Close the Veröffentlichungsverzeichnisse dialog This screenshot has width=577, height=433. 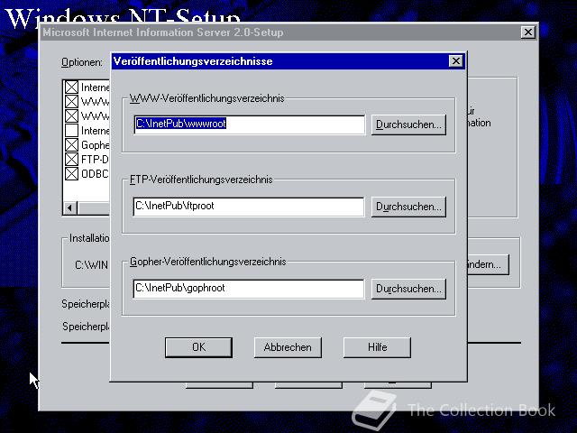click(x=456, y=61)
